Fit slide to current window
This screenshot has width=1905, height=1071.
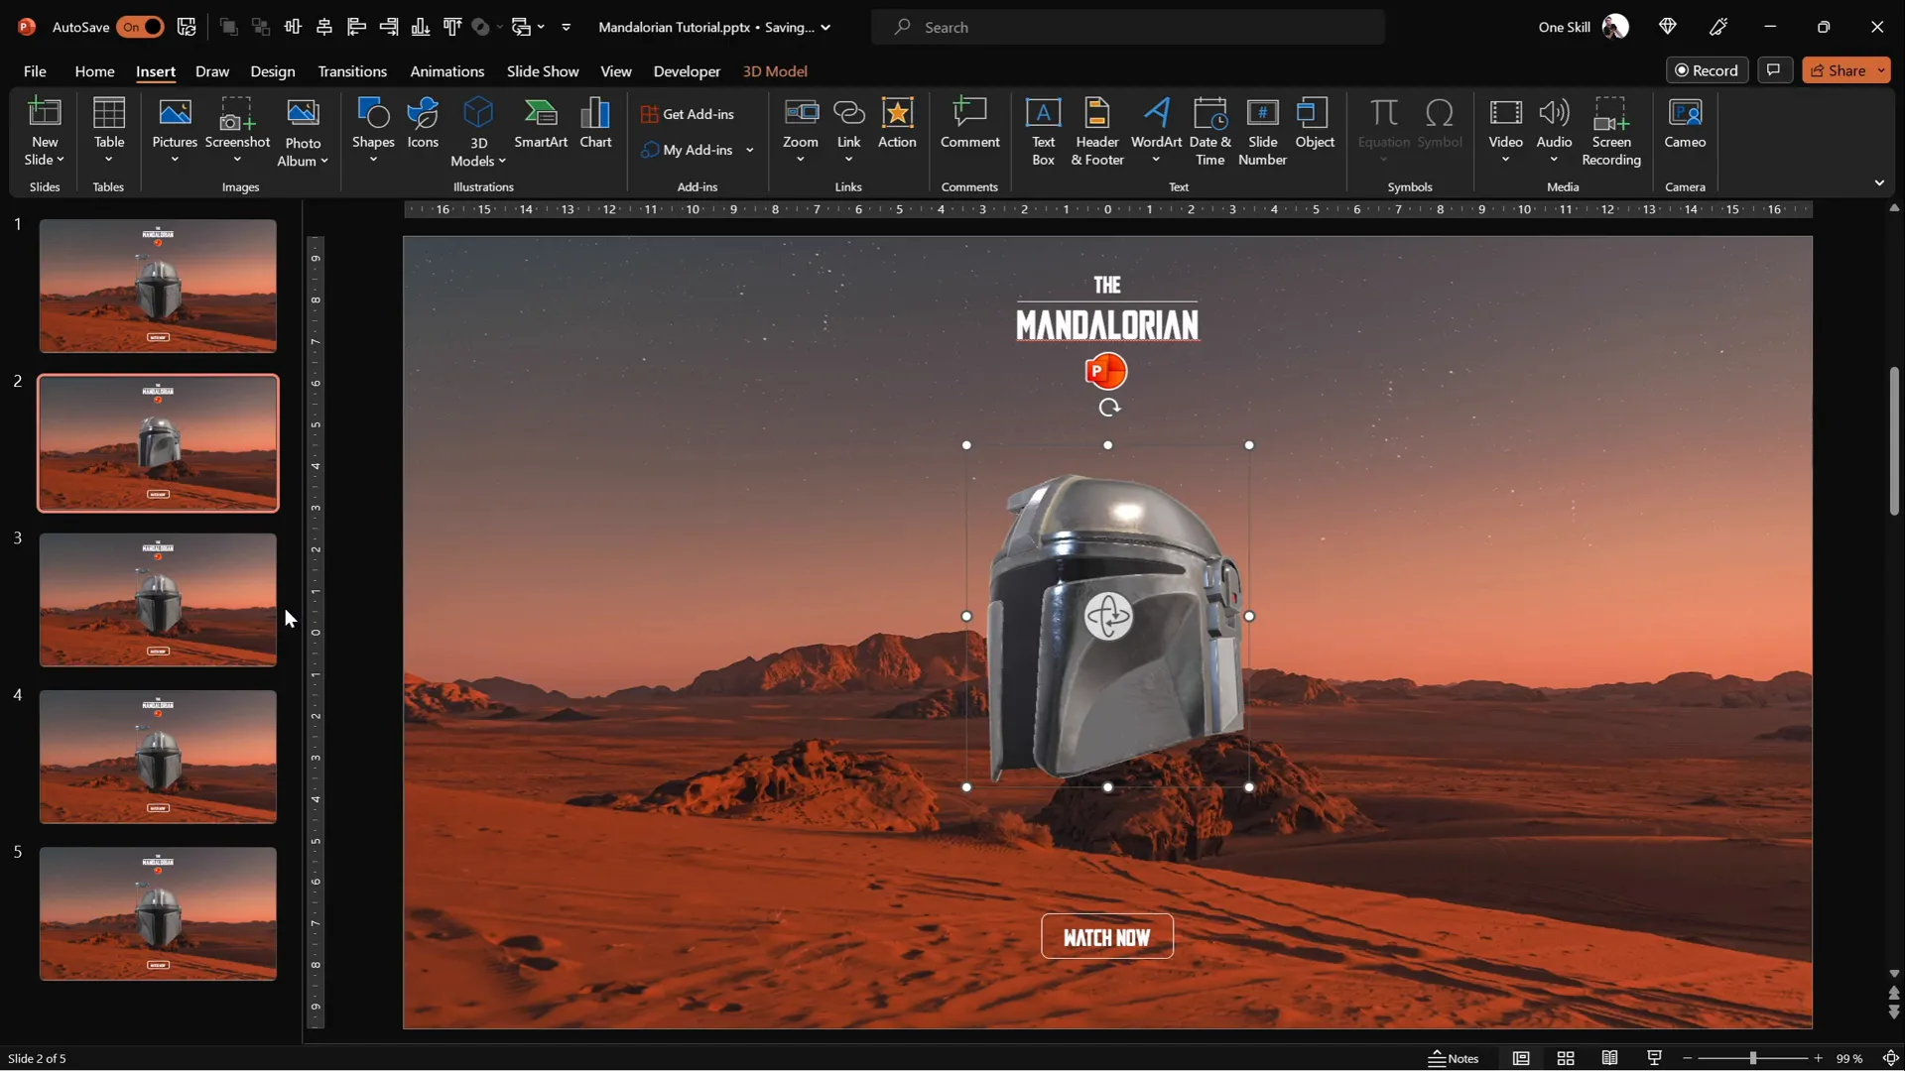pyautogui.click(x=1890, y=1058)
